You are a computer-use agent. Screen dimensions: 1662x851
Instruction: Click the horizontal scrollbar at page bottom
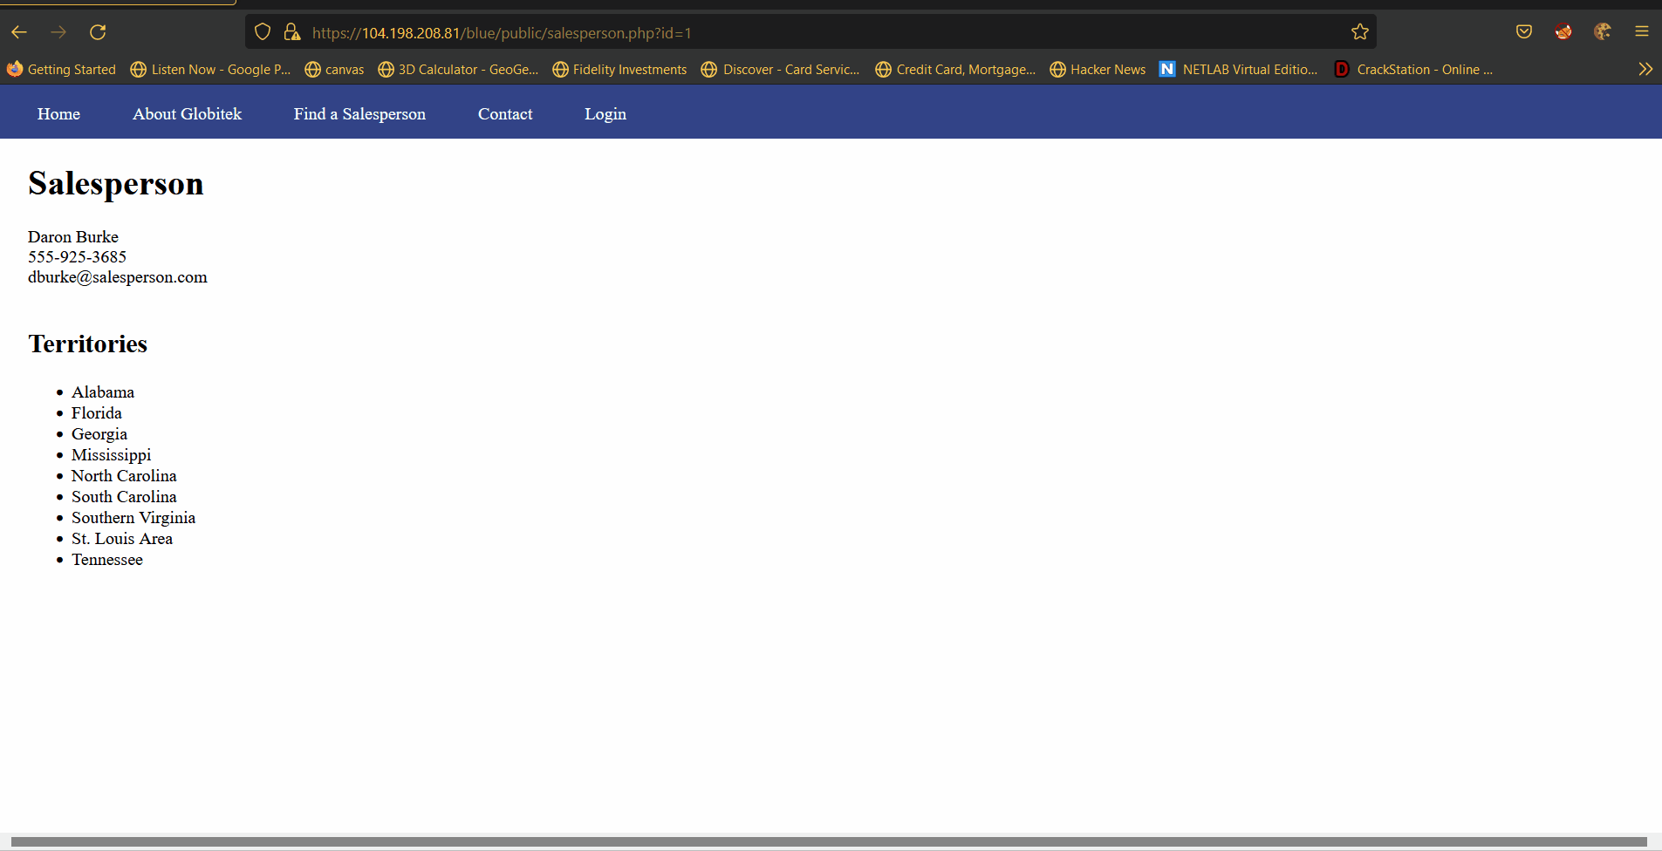[829, 839]
